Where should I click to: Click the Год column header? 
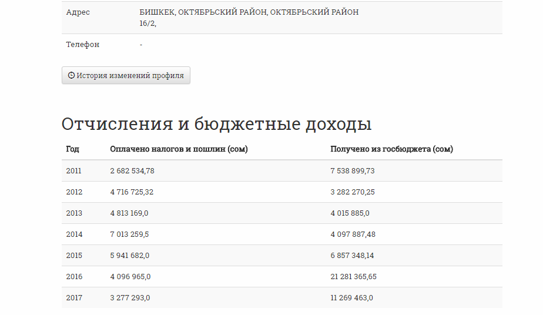coord(72,149)
